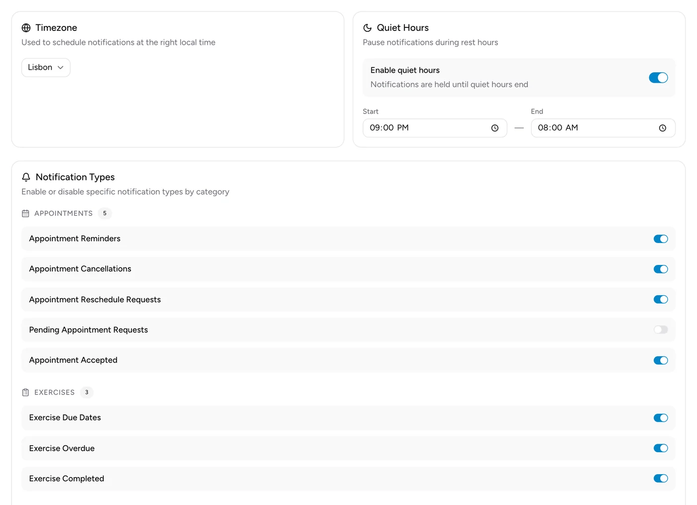Click the calendar icon beside APPOINTMENTS

pos(25,214)
